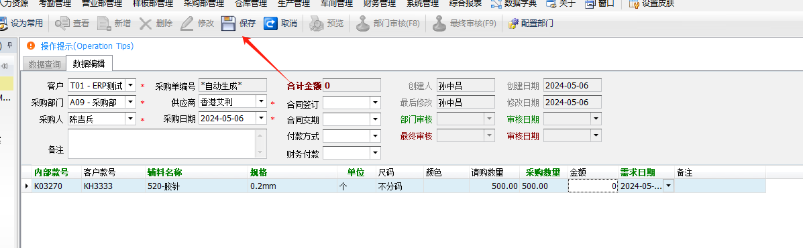The height and width of the screenshot is (248, 803).
Task: Open the 采购日期 date picker dropdown
Action: [262, 118]
